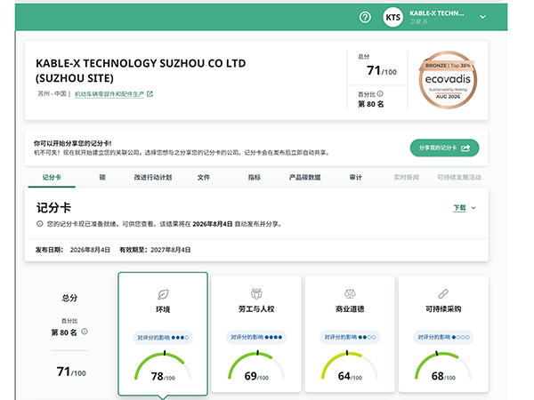Select the 劳工与人权 people icon
The image size is (534, 400).
tap(256, 293)
